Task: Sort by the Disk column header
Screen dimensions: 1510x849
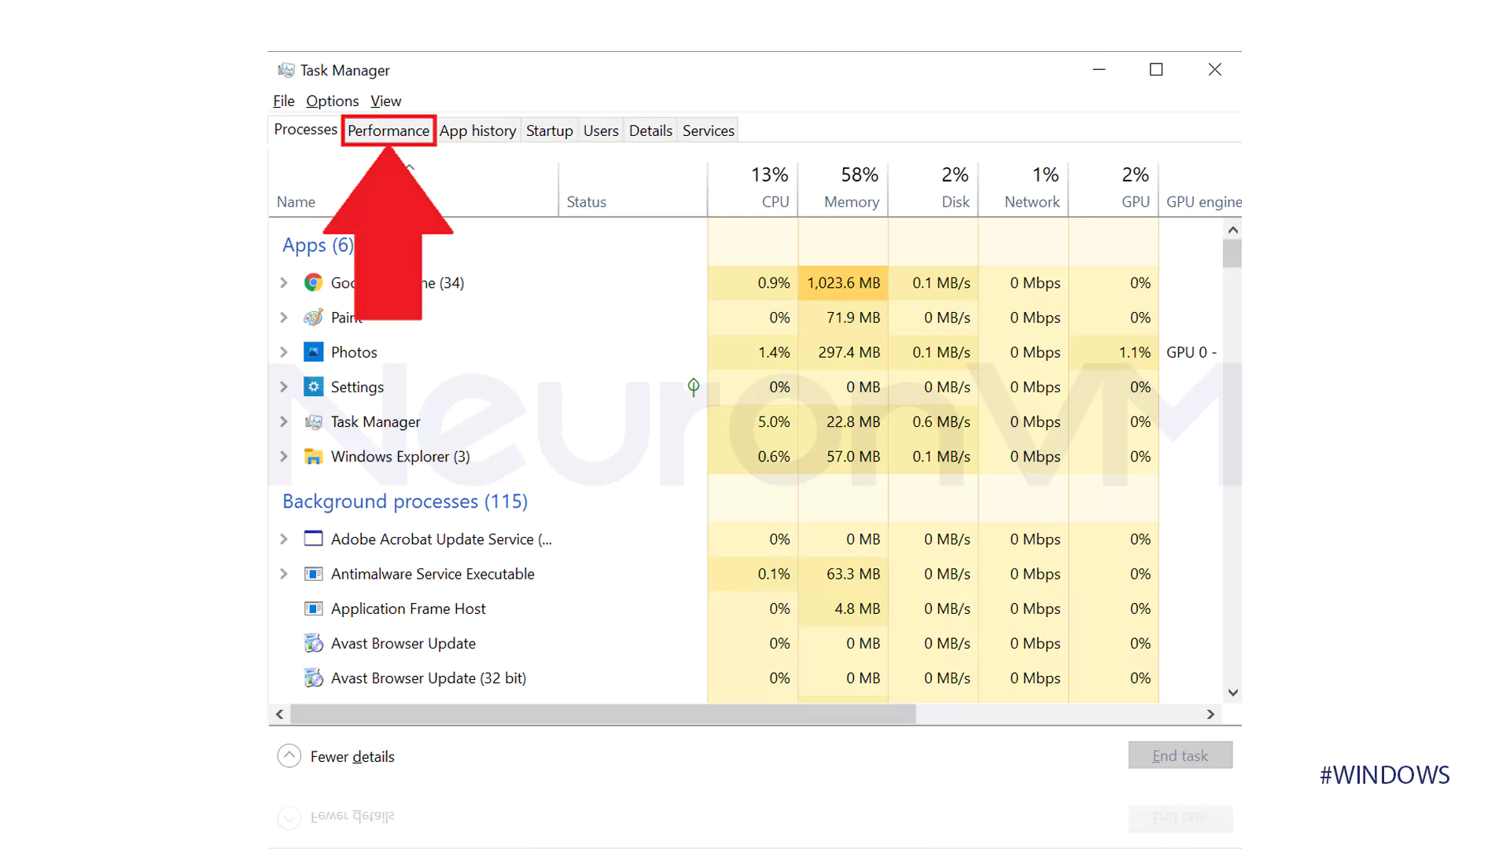Action: tap(934, 189)
